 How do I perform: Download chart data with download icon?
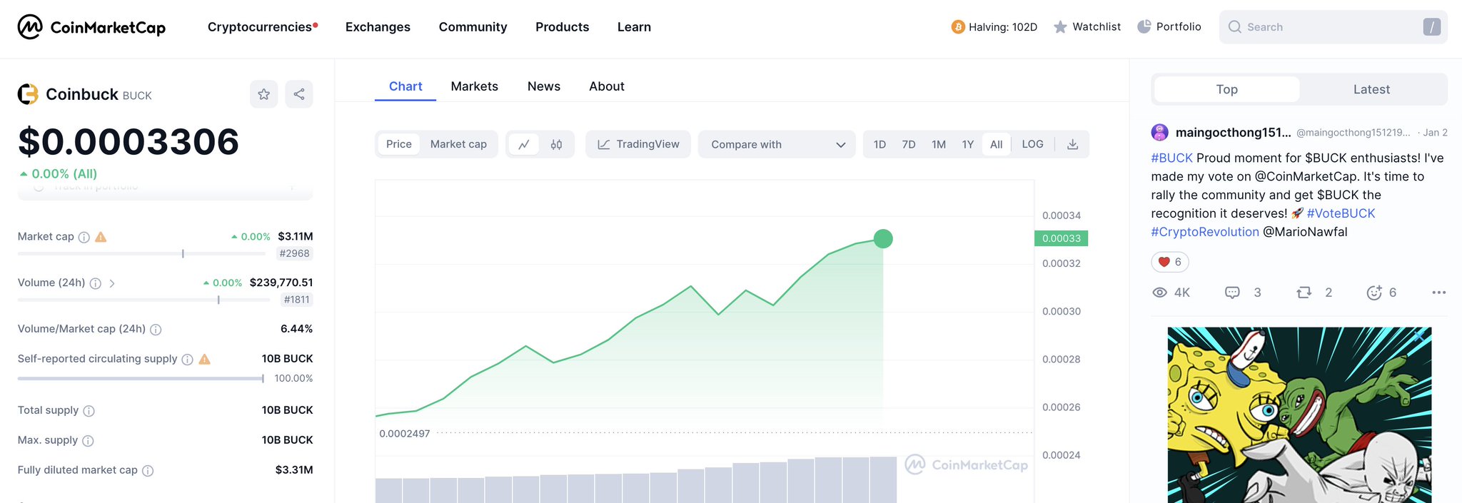[x=1072, y=144]
